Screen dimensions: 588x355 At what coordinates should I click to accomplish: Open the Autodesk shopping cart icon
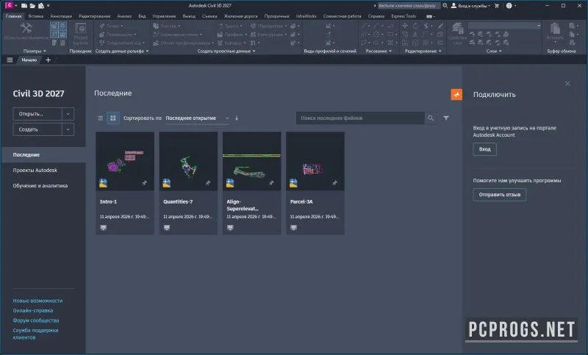(497, 6)
